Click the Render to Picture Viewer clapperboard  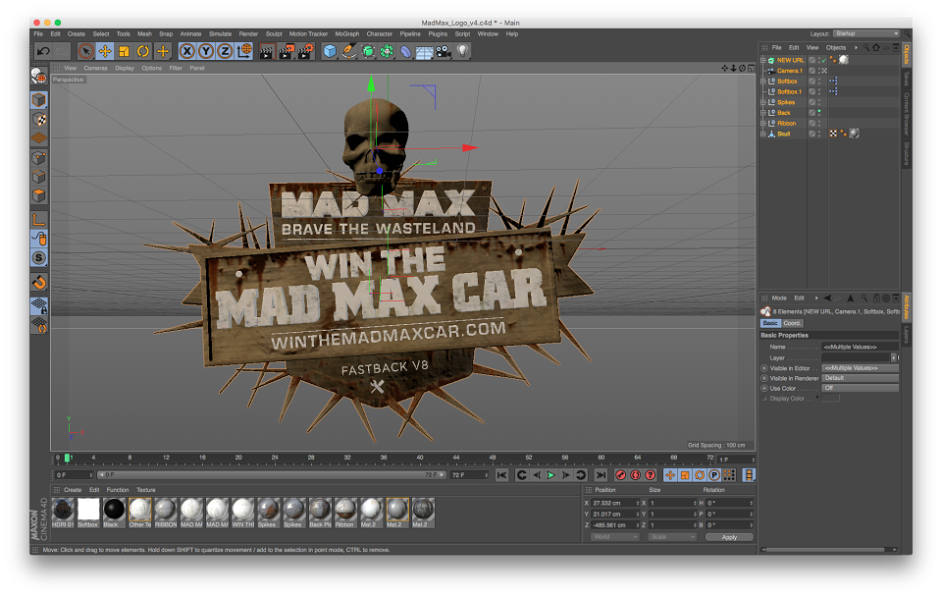pyautogui.click(x=286, y=51)
